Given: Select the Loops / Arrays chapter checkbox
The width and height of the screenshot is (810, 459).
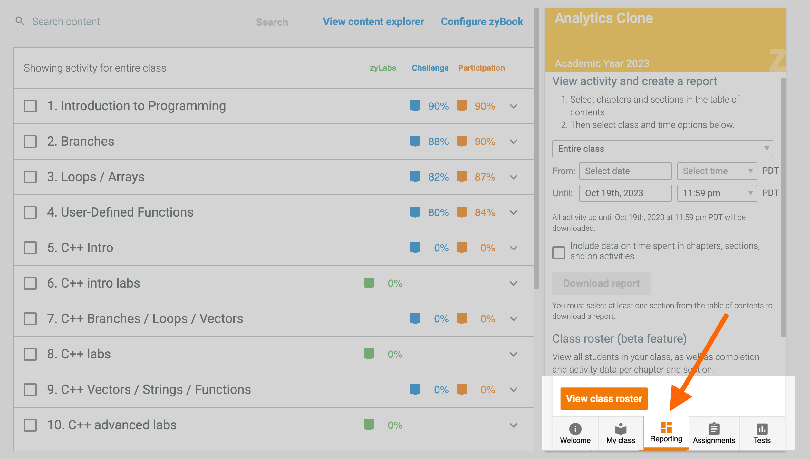Looking at the screenshot, I should tap(30, 177).
